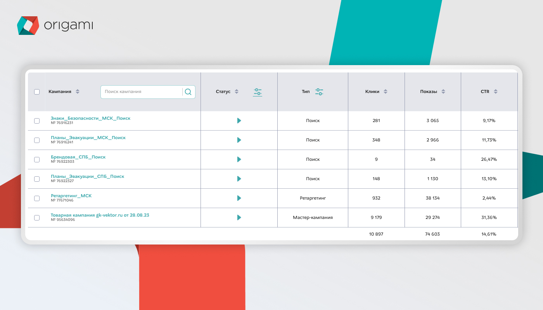This screenshot has height=310, width=543.
Task: Click campaign number № 95634096
Action: tap(63, 220)
